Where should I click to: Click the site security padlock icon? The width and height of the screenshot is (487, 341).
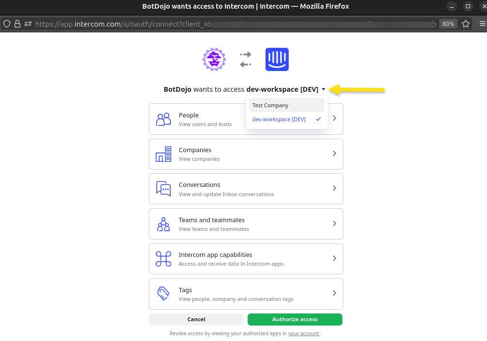[x=17, y=24]
